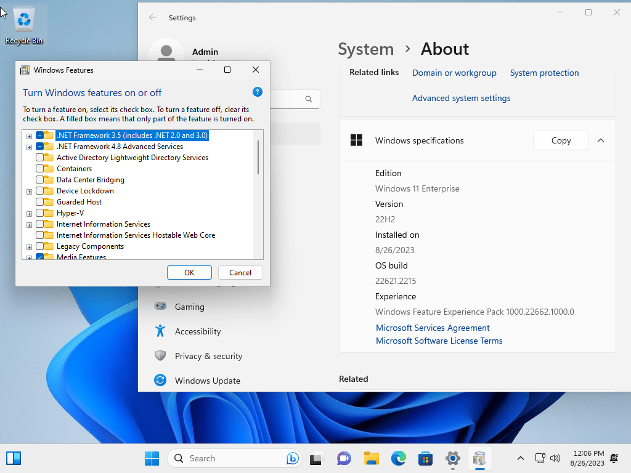
Task: Expand the Internet Information Services node
Action: [x=29, y=225]
